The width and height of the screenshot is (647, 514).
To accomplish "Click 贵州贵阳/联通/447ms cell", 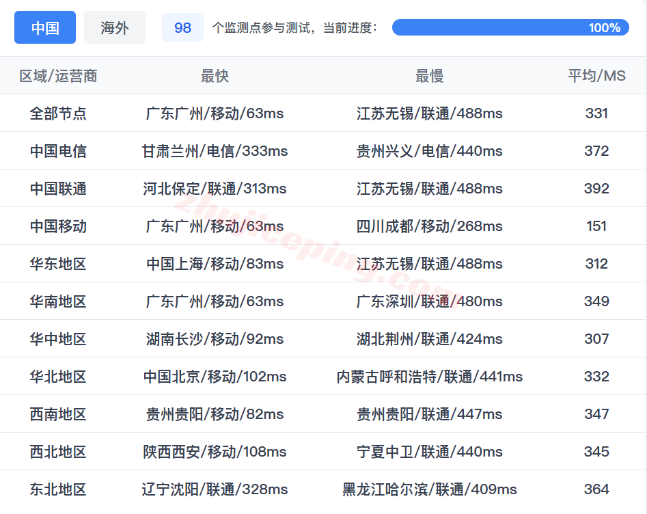I will coord(429,414).
